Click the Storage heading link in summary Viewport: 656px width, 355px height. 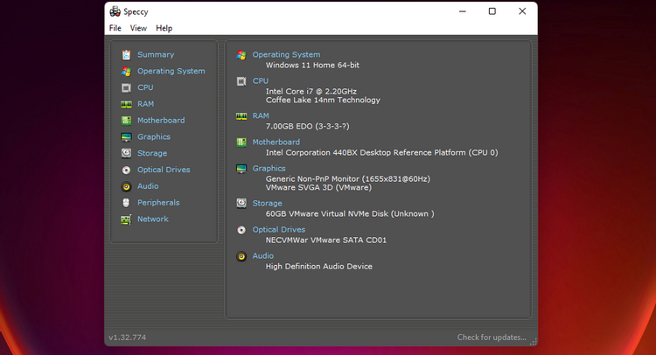(x=267, y=203)
